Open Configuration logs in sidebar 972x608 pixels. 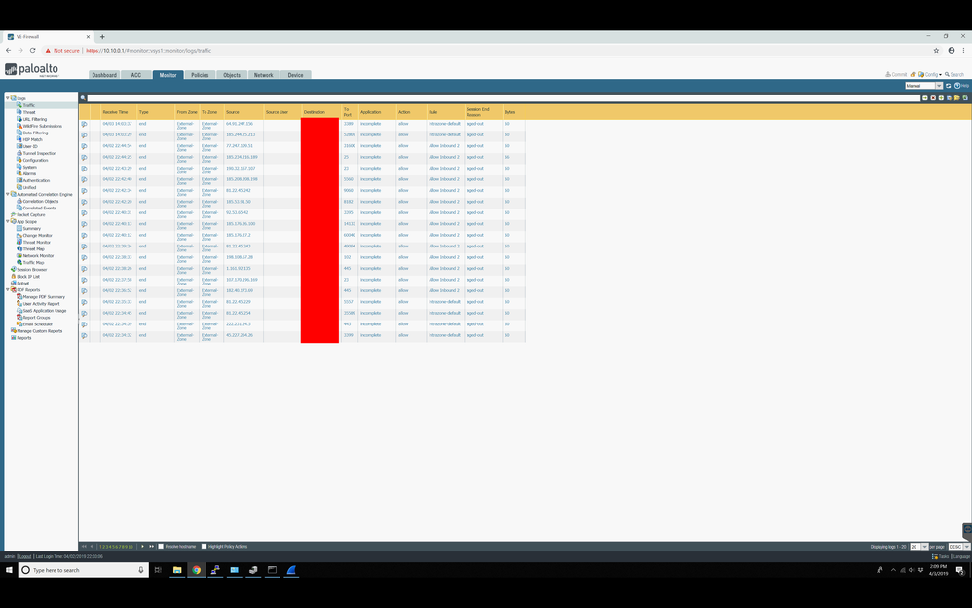tap(35, 160)
